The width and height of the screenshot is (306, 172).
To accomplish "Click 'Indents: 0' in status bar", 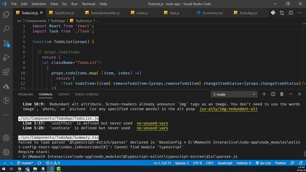I will pyautogui.click(x=244, y=163).
